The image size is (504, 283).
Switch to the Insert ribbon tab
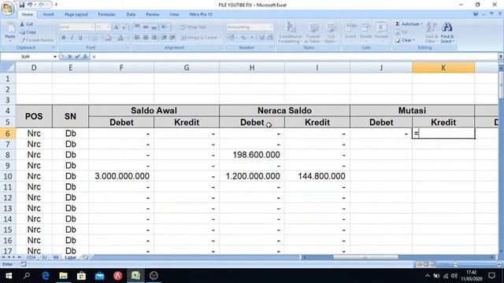pos(48,14)
